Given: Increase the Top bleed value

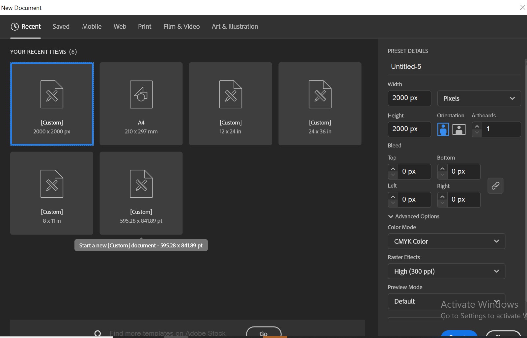Looking at the screenshot, I should (x=393, y=168).
